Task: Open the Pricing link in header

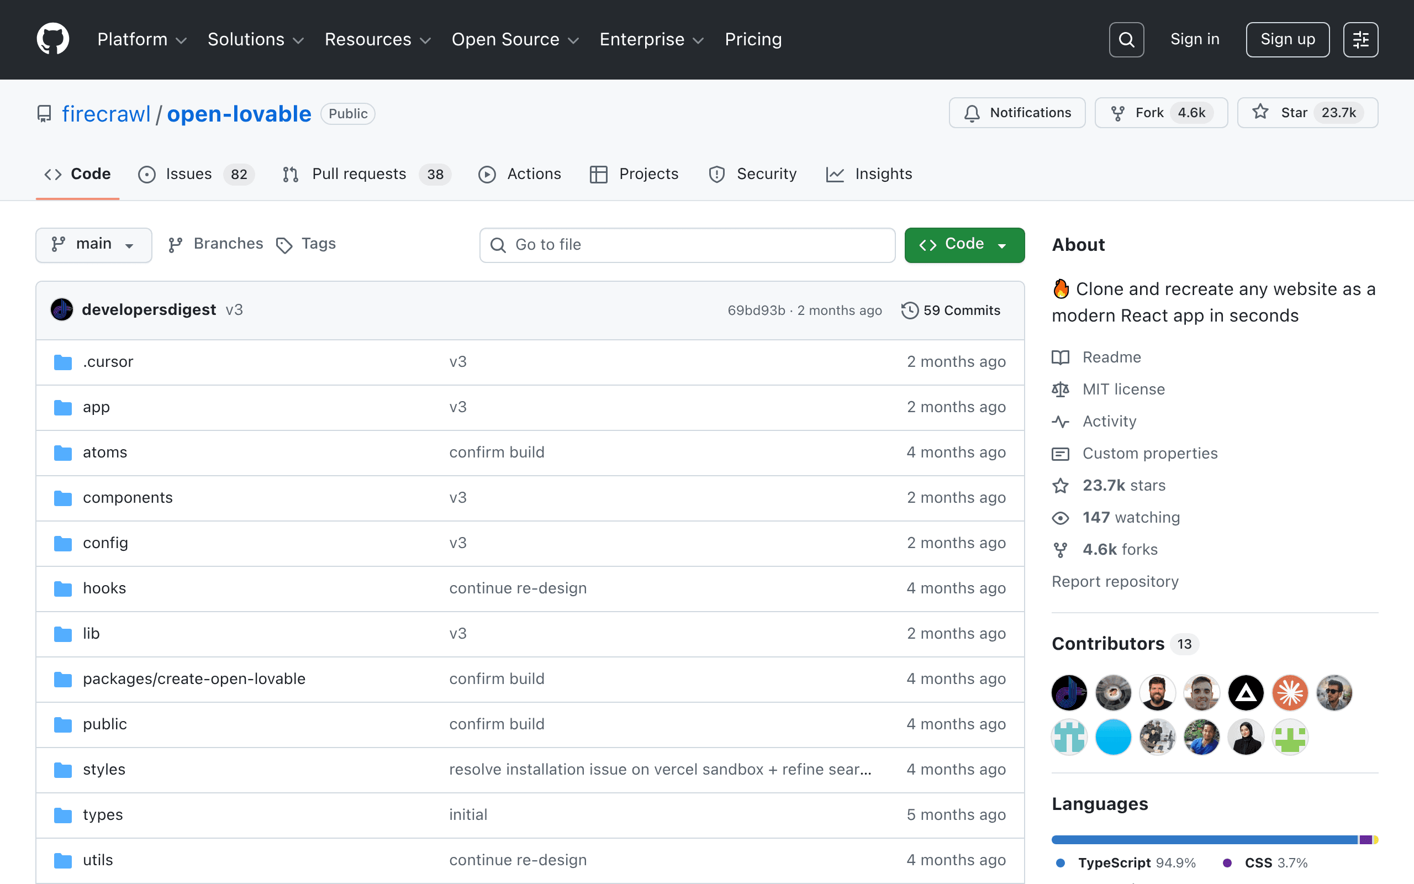Action: pyautogui.click(x=753, y=40)
